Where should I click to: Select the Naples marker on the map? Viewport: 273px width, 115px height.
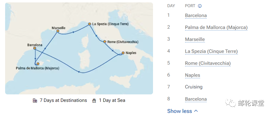(123, 53)
